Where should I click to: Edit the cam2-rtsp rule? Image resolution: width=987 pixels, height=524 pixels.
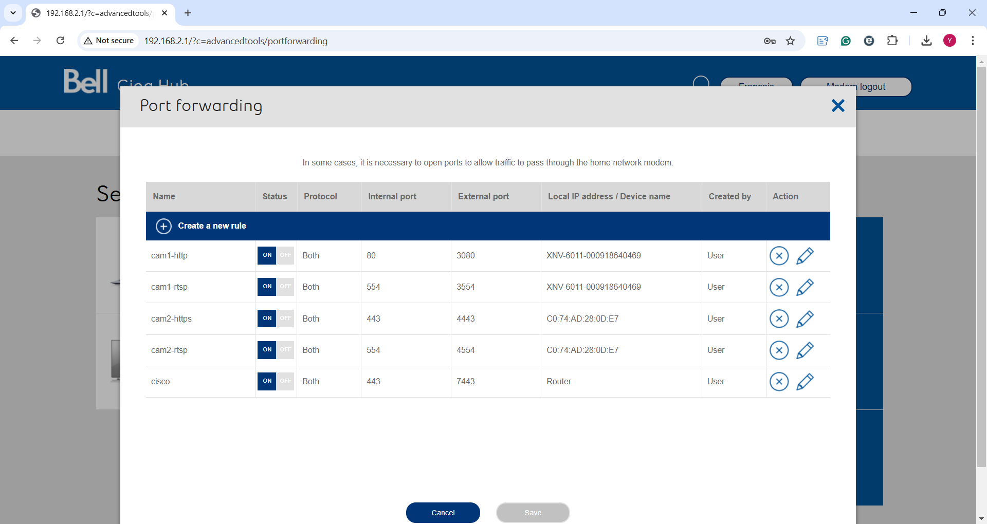click(x=805, y=350)
